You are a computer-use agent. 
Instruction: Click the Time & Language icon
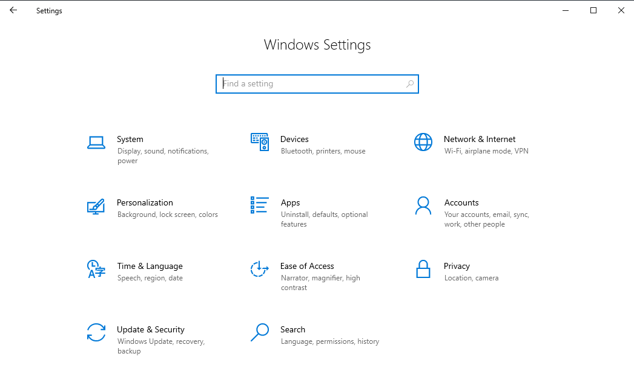(96, 269)
